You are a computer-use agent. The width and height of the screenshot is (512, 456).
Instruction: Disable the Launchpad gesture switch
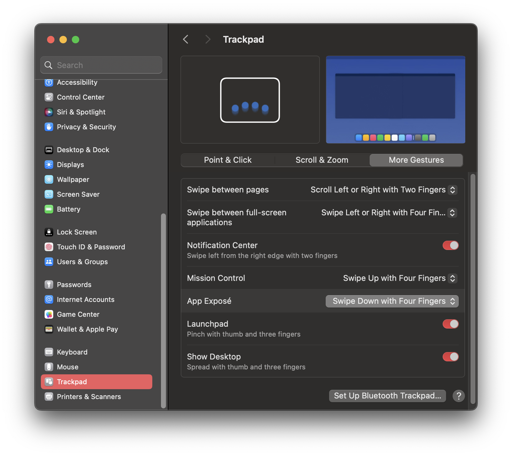pos(450,324)
